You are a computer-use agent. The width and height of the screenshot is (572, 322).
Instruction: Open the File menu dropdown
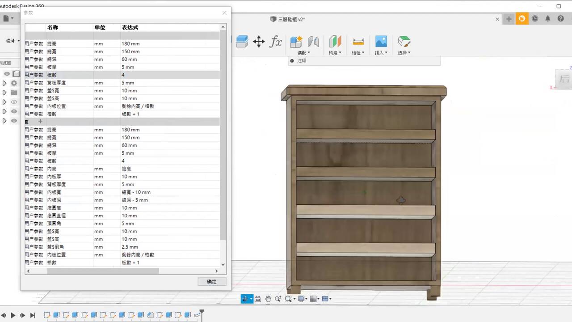click(x=8, y=18)
